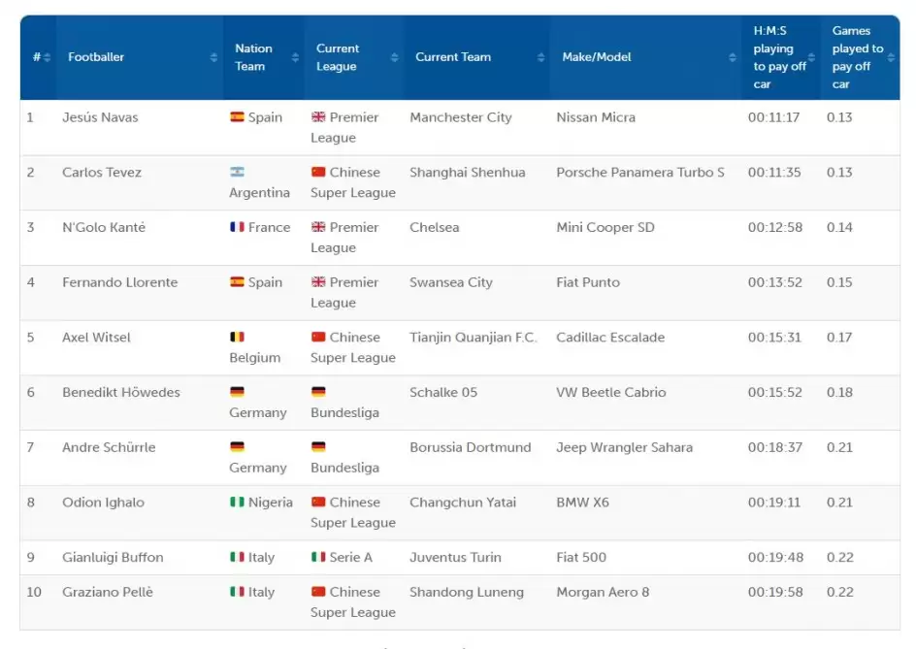Sort table by Footballer column arrows
This screenshot has height=649, width=916.
213,58
